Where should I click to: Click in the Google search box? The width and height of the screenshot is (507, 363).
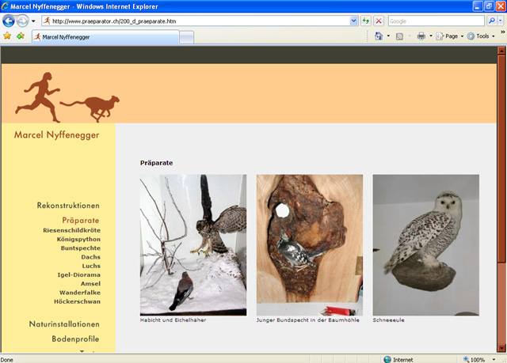[x=436, y=21]
